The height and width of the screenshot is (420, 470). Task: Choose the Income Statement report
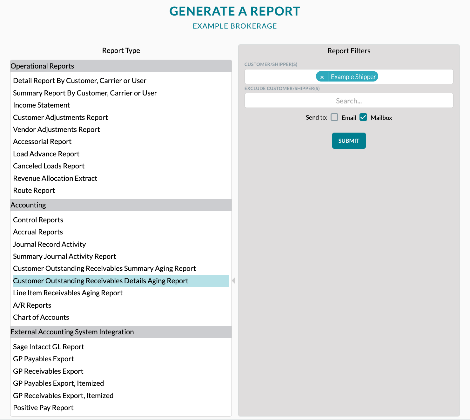[41, 105]
